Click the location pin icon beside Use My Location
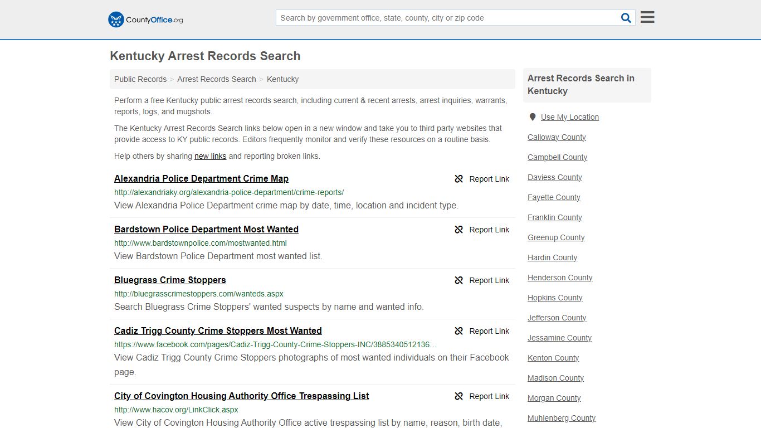Screen dimensions: 761x428 [533, 117]
